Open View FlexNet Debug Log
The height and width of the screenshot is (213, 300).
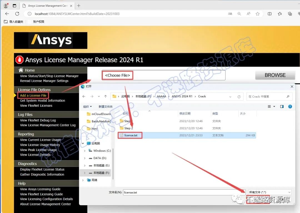pyautogui.click(x=38, y=120)
